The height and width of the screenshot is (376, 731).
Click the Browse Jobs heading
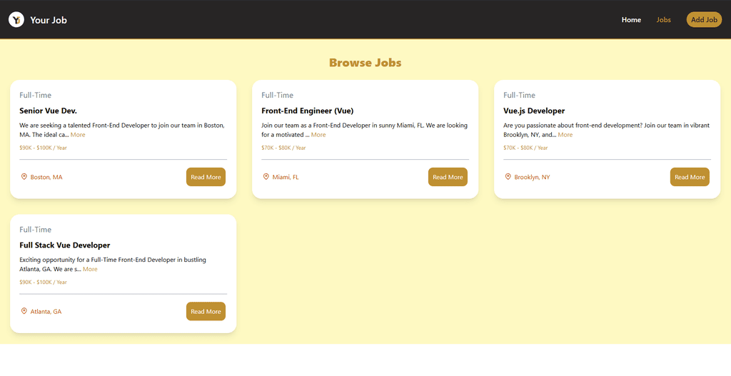tap(365, 63)
